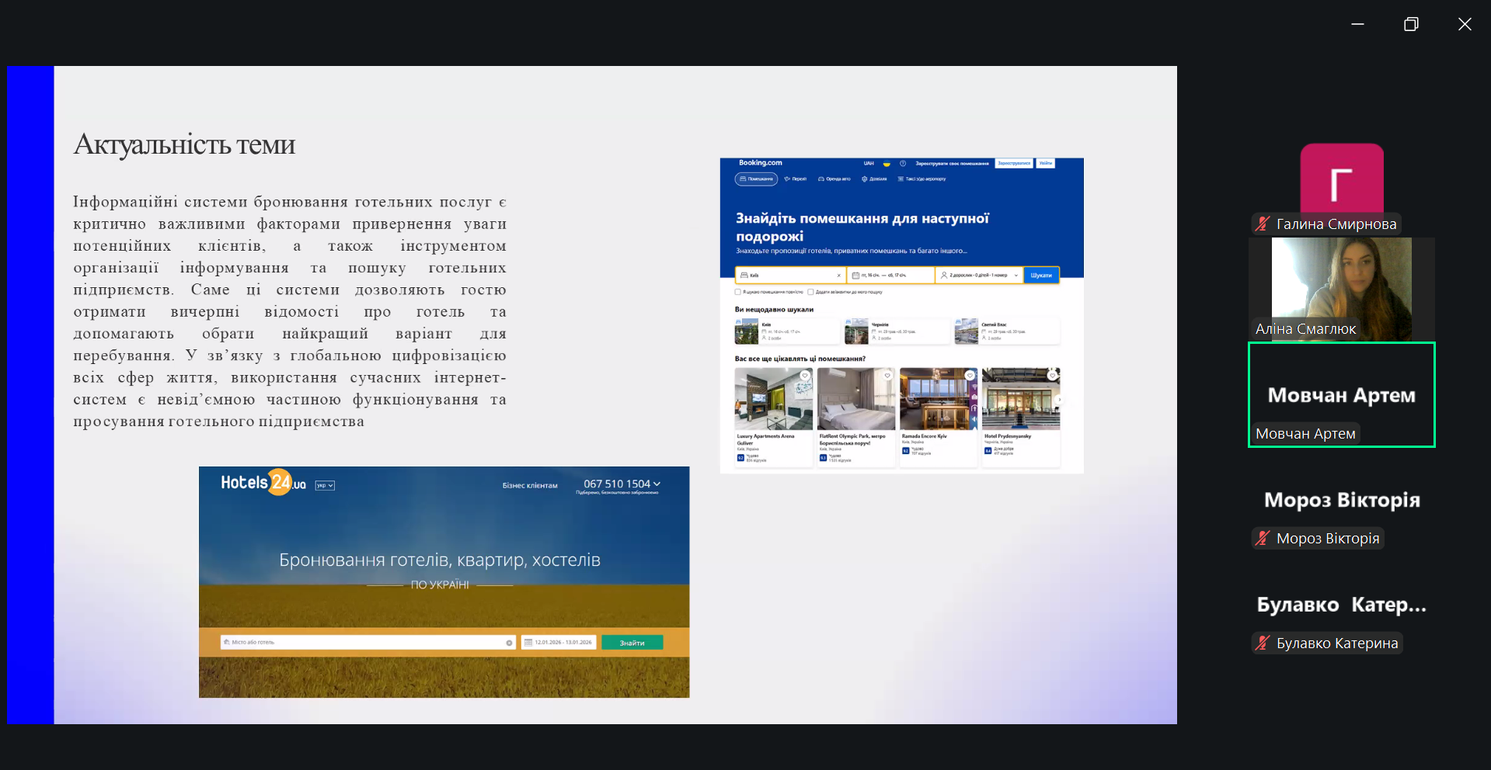Image resolution: width=1491 pixels, height=770 pixels.
Task: Select Аліна Смаглюк's video thumbnail
Action: pos(1341,288)
